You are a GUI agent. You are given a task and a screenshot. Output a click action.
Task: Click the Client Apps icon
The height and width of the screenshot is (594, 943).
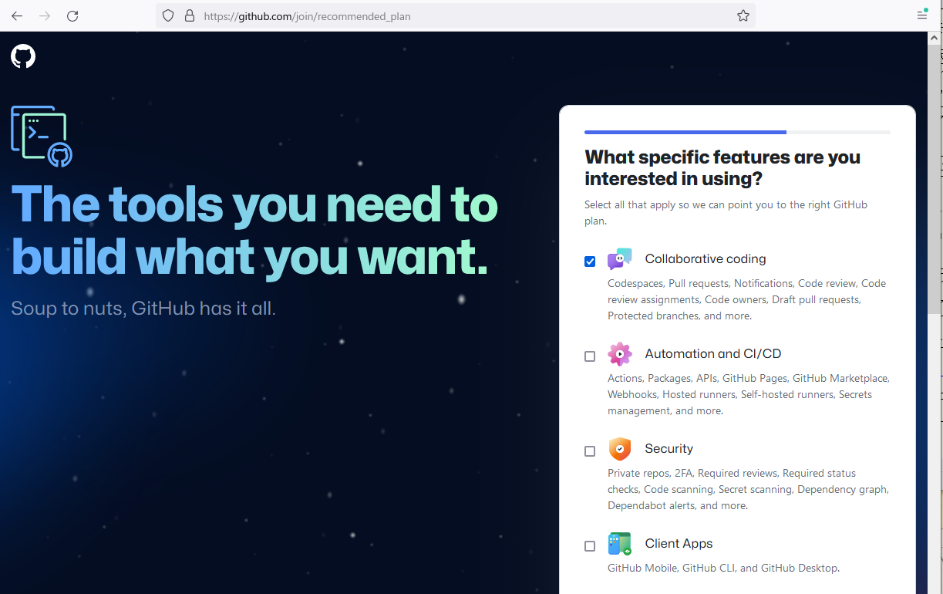pos(619,544)
